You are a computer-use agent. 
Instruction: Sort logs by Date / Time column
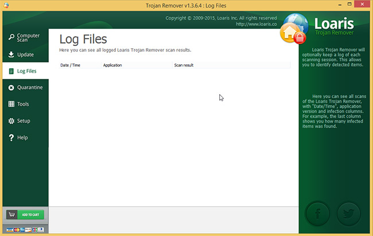point(71,65)
